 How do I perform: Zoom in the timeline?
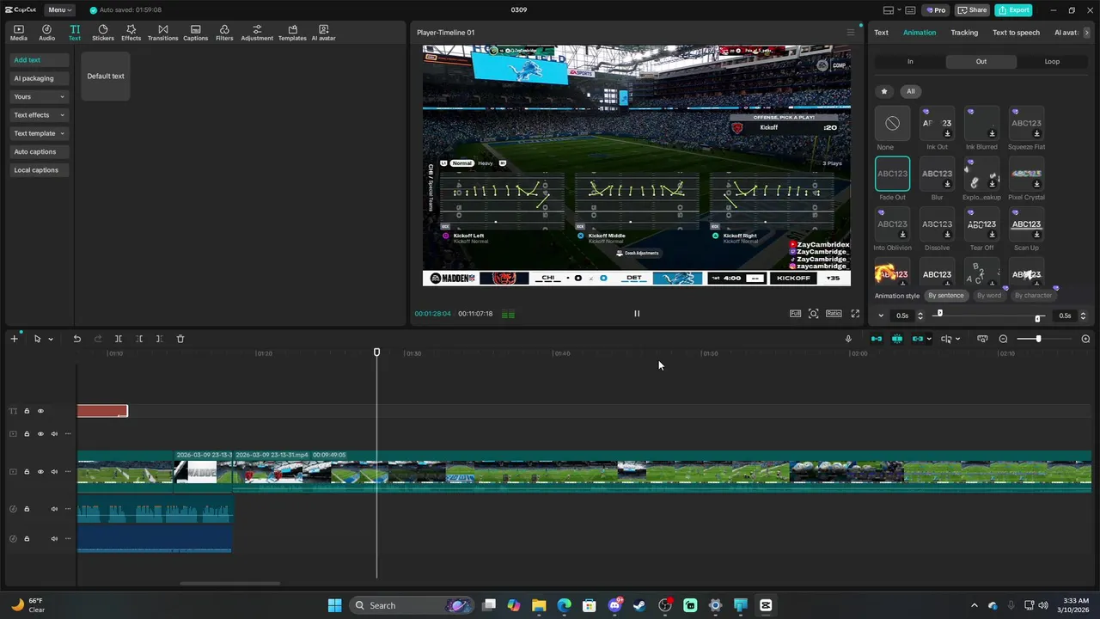tap(1085, 339)
